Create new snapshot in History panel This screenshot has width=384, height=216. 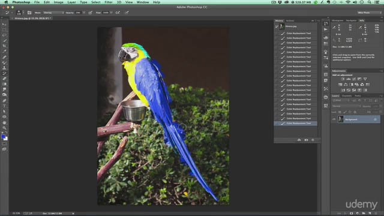[x=306, y=140]
